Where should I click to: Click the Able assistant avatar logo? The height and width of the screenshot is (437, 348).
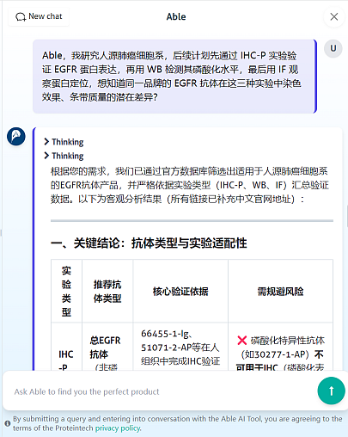point(16,136)
